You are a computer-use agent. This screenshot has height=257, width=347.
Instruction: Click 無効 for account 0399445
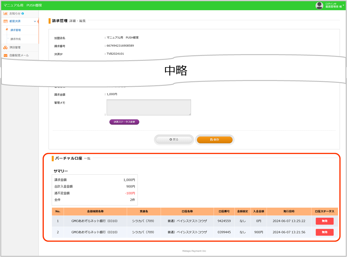(324, 232)
